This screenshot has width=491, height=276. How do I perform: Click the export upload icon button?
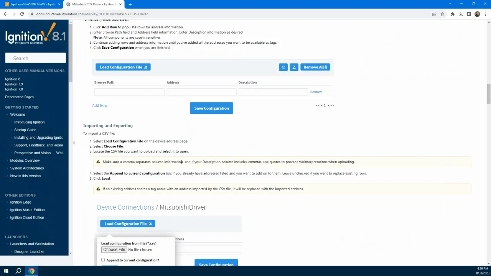[x=294, y=67]
